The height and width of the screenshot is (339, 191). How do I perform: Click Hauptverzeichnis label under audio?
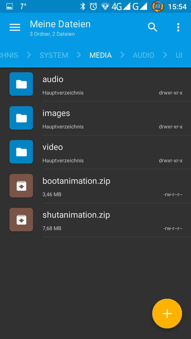tap(63, 93)
